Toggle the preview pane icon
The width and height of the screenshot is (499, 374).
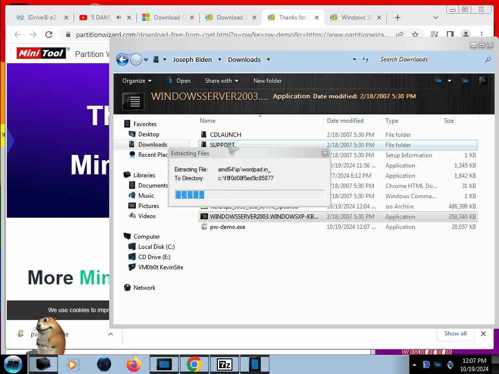click(465, 81)
